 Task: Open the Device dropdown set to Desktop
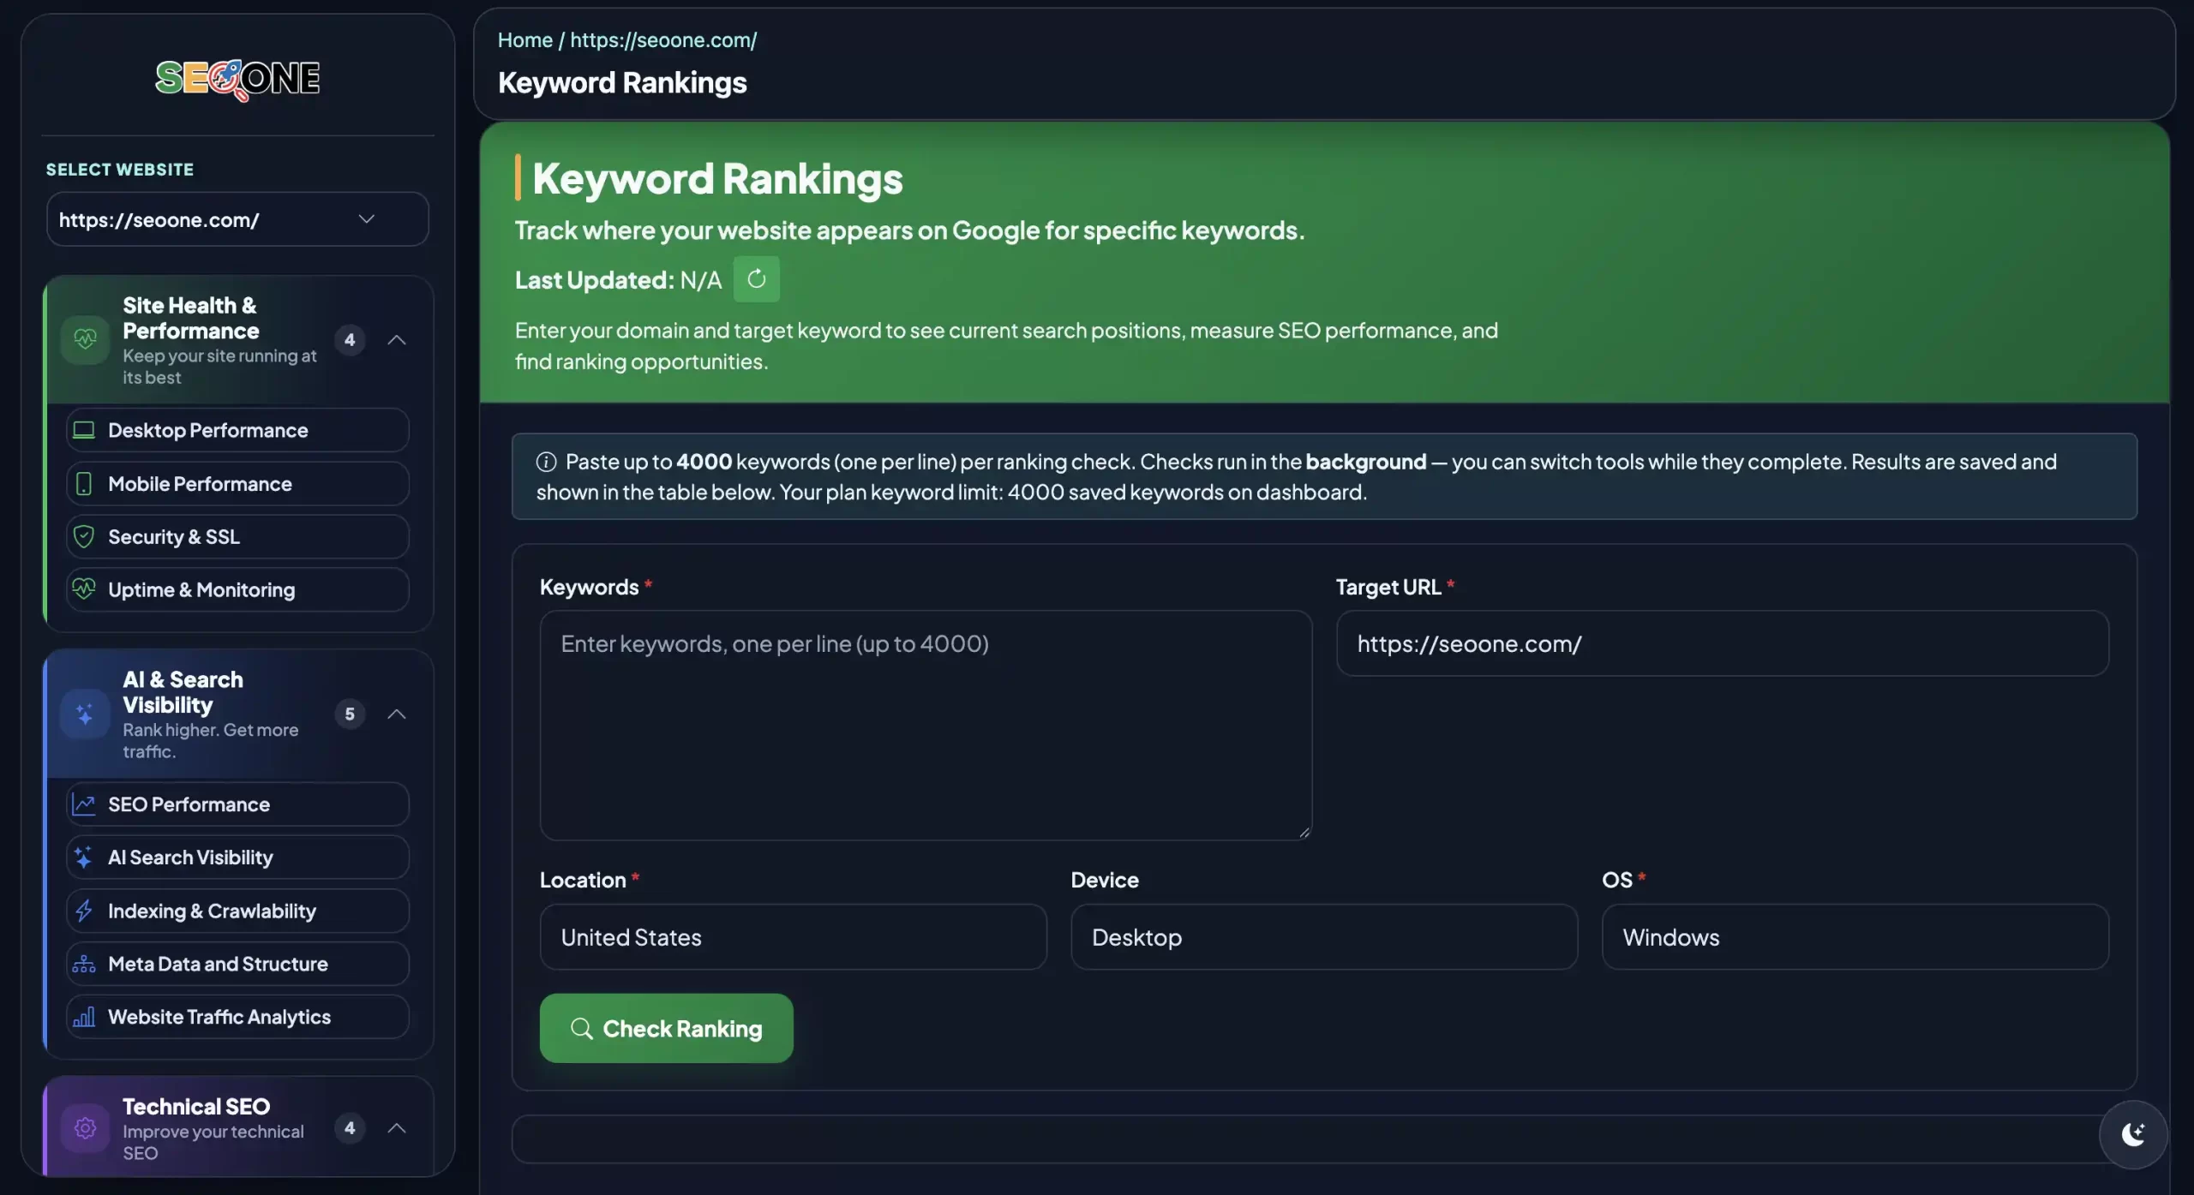(1324, 937)
